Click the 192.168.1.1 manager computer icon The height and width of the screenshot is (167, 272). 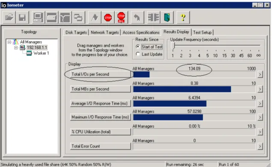[x=22, y=47]
